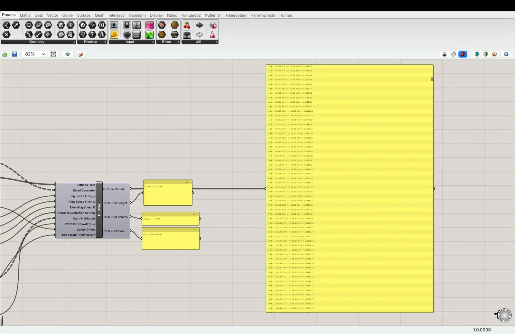Toggle the blue-green preview selected-only icon

tap(477, 54)
